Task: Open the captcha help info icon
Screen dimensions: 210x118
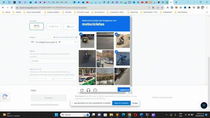Action: click(95, 90)
